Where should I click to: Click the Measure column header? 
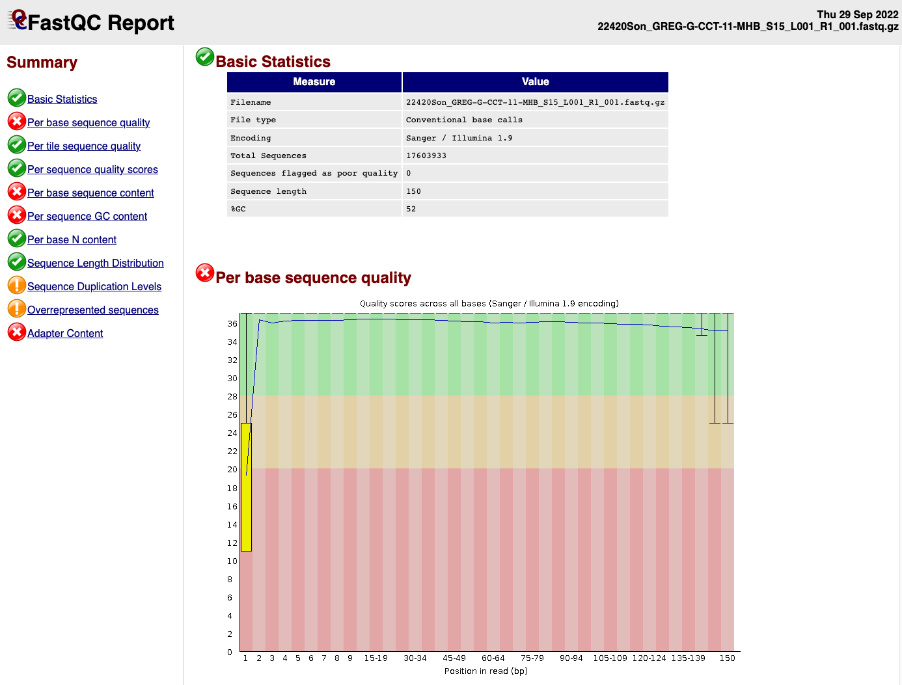314,82
